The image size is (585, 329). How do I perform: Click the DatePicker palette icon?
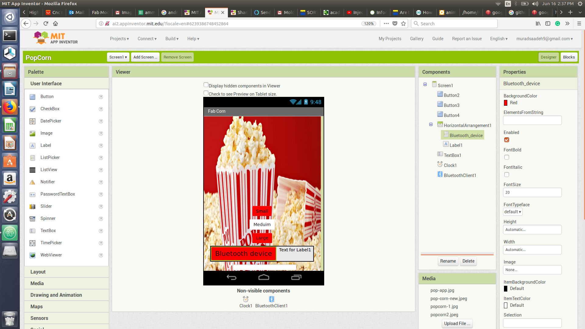pos(33,121)
